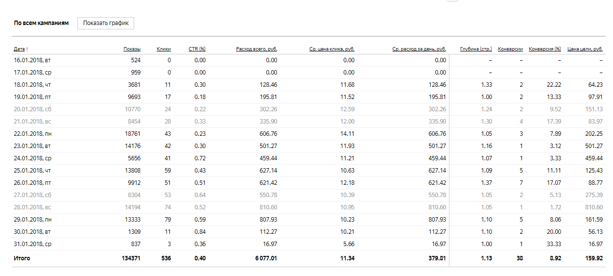The image size is (613, 276).
Task: Click the 20.01.2018, сб date cell
Action: [x=32, y=109]
